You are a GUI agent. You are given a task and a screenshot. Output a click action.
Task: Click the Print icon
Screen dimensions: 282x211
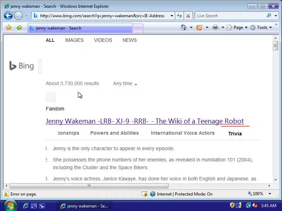coord(215,27)
